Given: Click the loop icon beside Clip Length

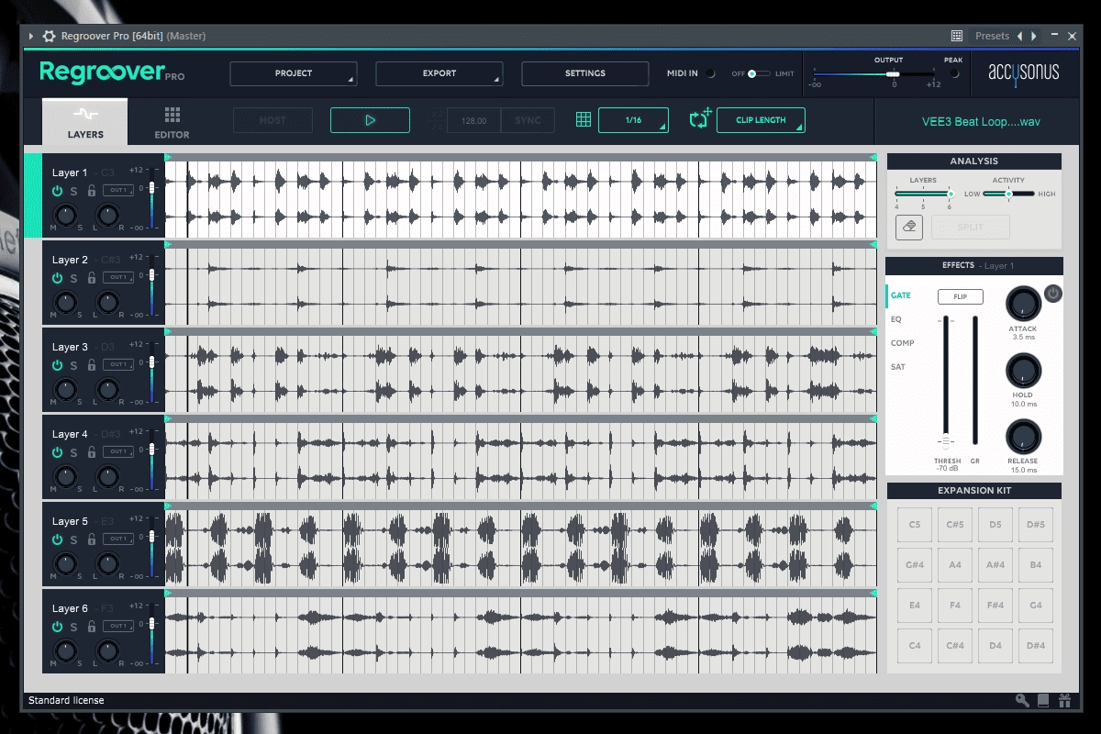Looking at the screenshot, I should pyautogui.click(x=700, y=119).
